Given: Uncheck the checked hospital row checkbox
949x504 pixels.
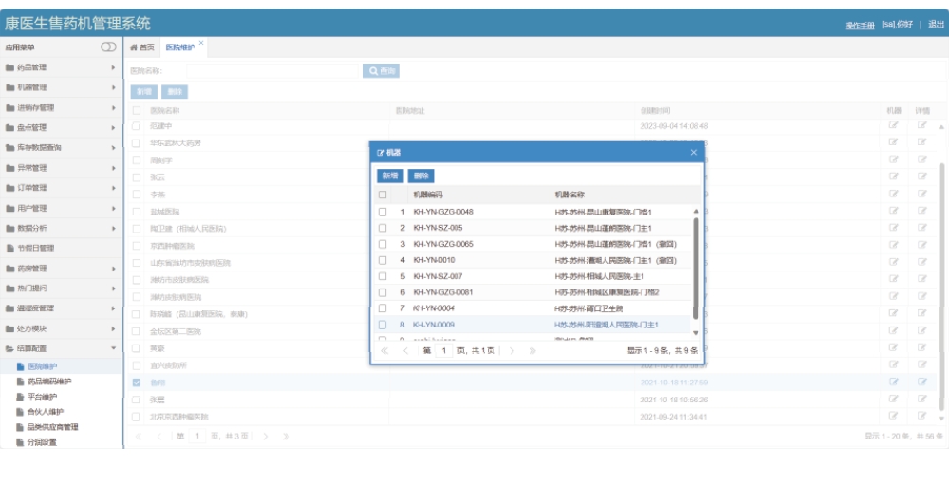Looking at the screenshot, I should coord(136,383).
